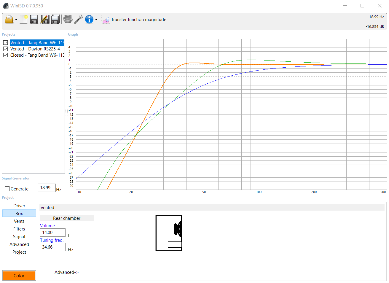Expand the info icon dropdown arrow

tap(96, 20)
